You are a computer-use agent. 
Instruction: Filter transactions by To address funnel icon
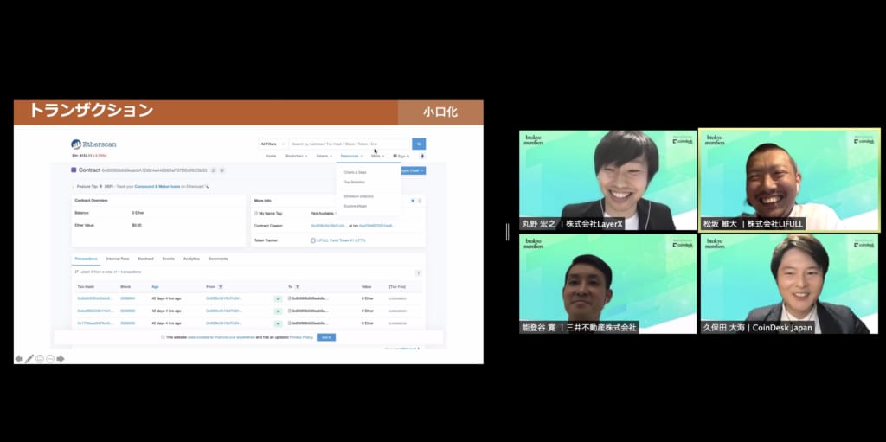pos(298,287)
